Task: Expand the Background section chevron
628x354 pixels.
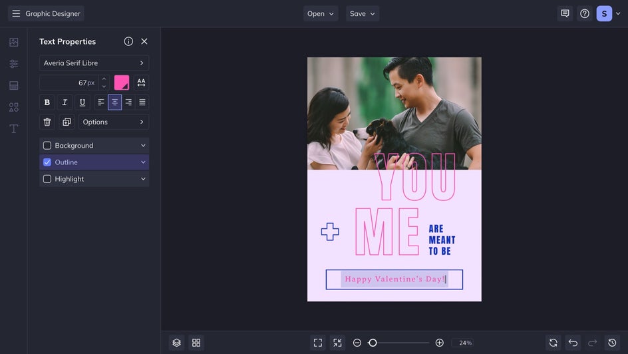Action: (143, 145)
